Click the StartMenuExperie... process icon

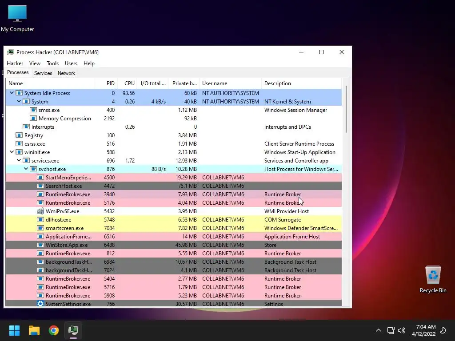(40, 178)
